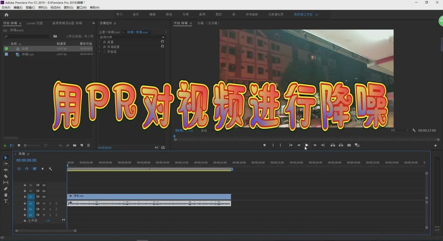Open the comparison view button
Image resolution: width=443 pixels, height=241 pixels.
pyautogui.click(x=357, y=145)
